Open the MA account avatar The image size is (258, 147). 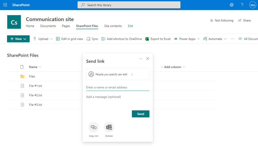252,5
